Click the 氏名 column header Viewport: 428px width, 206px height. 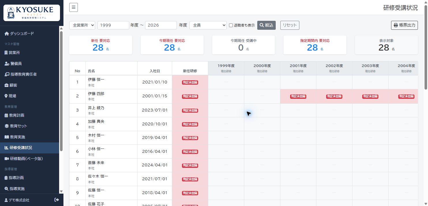coord(111,68)
